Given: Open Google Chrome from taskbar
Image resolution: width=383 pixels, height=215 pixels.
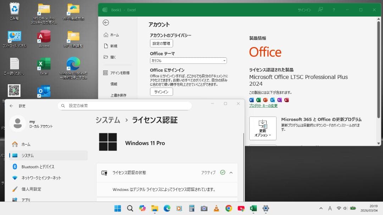Looking at the screenshot, I should 229,208.
